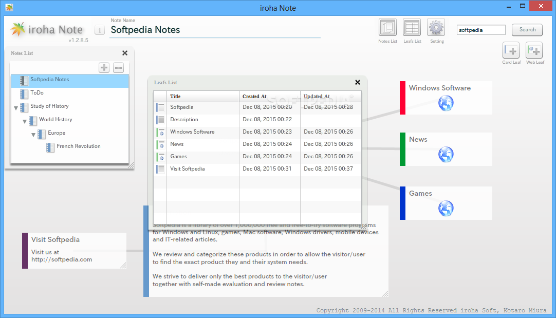Click red color bar of Windows Software leaf
The image size is (556, 318).
tap(402, 98)
